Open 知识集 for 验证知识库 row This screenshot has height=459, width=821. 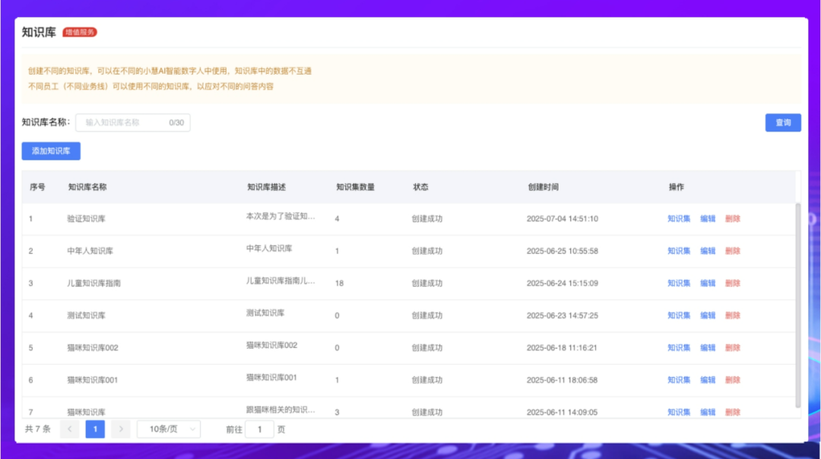[679, 219]
